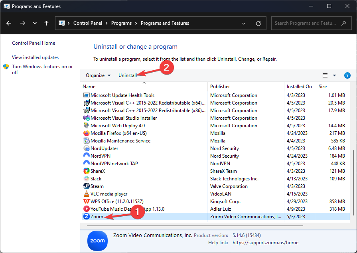
Task: Open Turn Windows features on or off
Action: click(x=42, y=69)
